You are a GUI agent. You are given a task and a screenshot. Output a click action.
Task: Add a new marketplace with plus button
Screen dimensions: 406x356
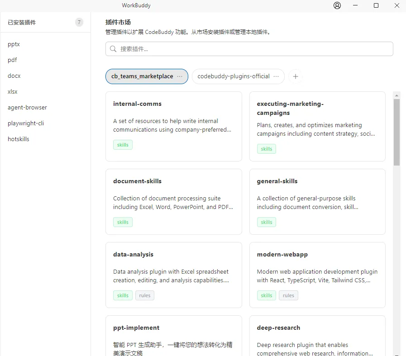click(x=296, y=76)
